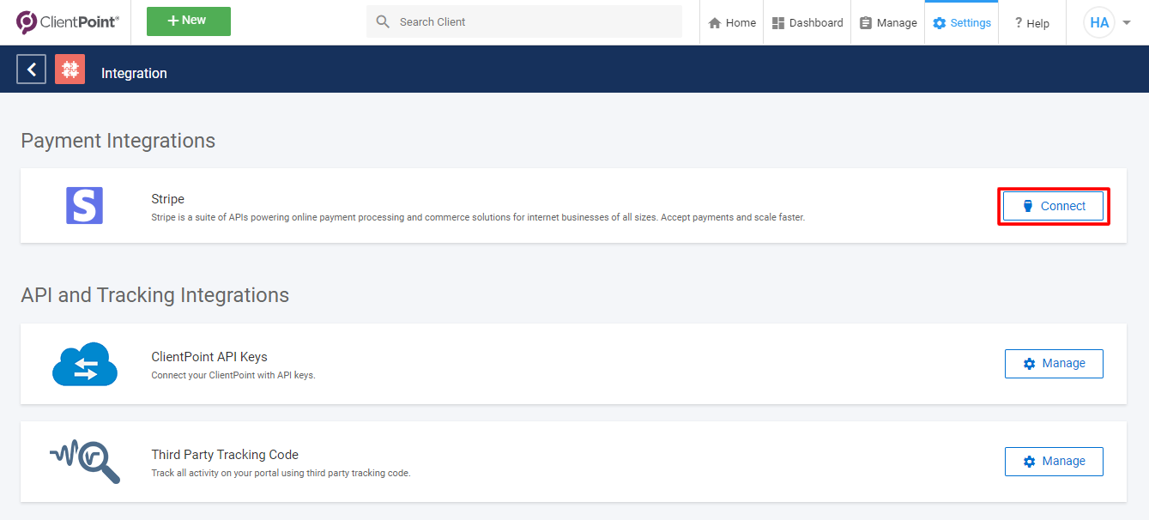The width and height of the screenshot is (1149, 520).
Task: Click the Stripe logo icon
Action: [x=84, y=206]
